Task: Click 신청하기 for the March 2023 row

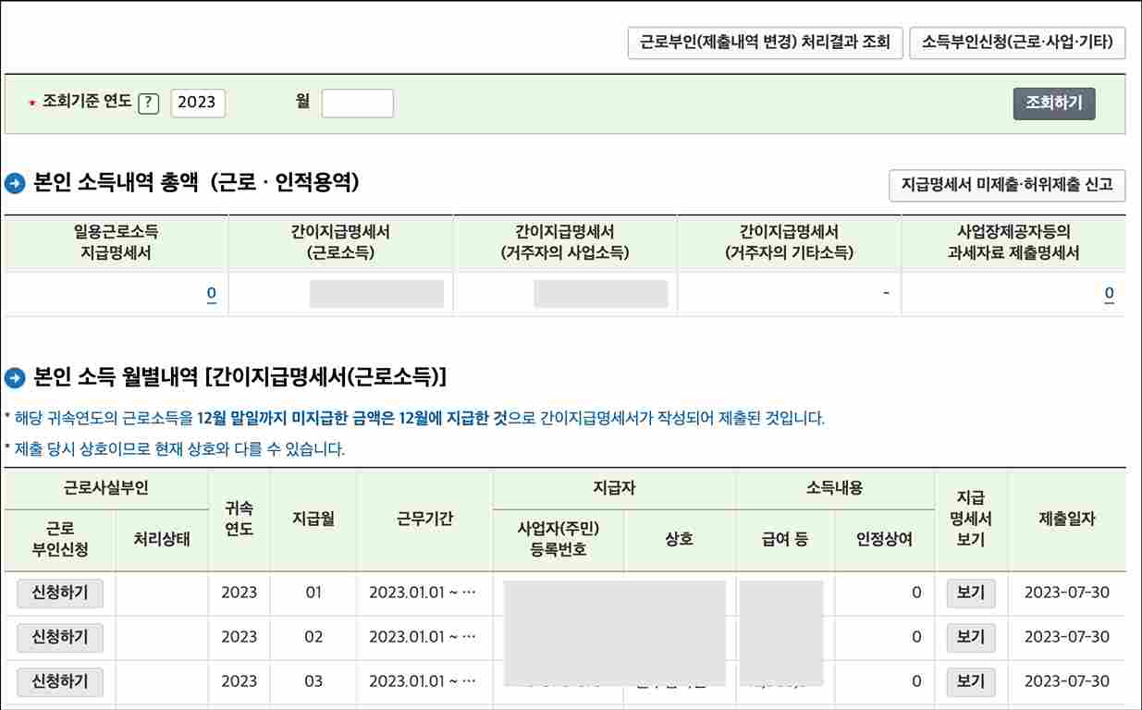Action: (x=59, y=682)
